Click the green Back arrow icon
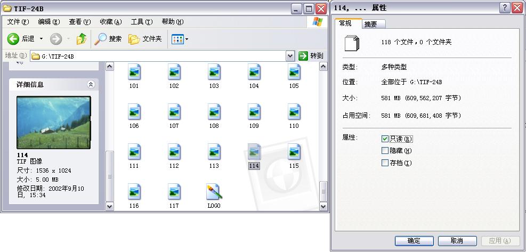 pyautogui.click(x=13, y=39)
